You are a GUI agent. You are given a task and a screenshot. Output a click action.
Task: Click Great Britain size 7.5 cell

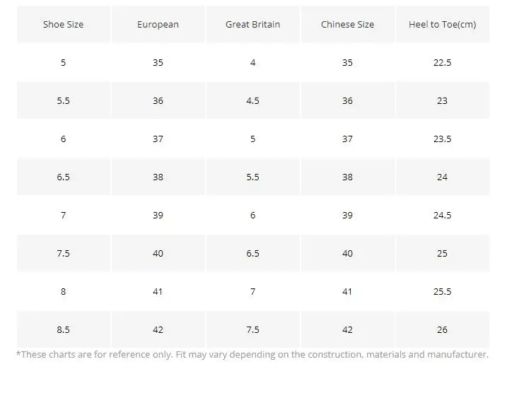pos(252,330)
